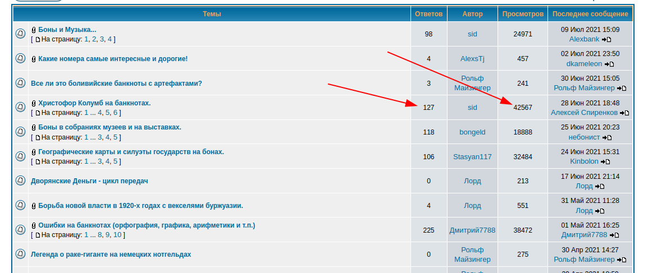Click topic status icon for Дворянские Деньги
Image resolution: width=648 pixels, height=273 pixels.
(x=20, y=181)
